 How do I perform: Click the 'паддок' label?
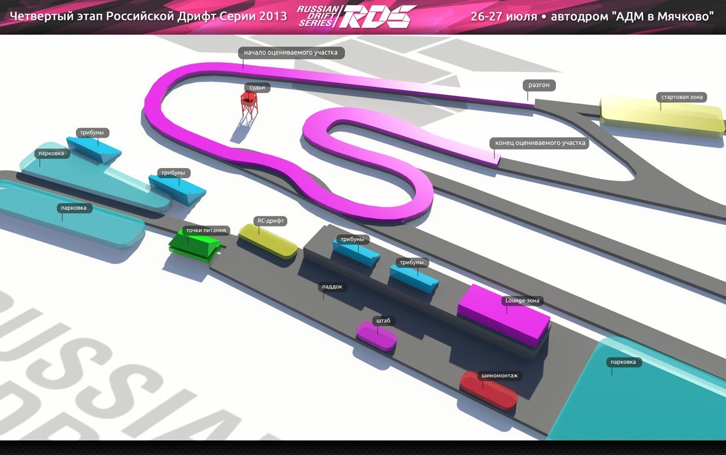[333, 288]
